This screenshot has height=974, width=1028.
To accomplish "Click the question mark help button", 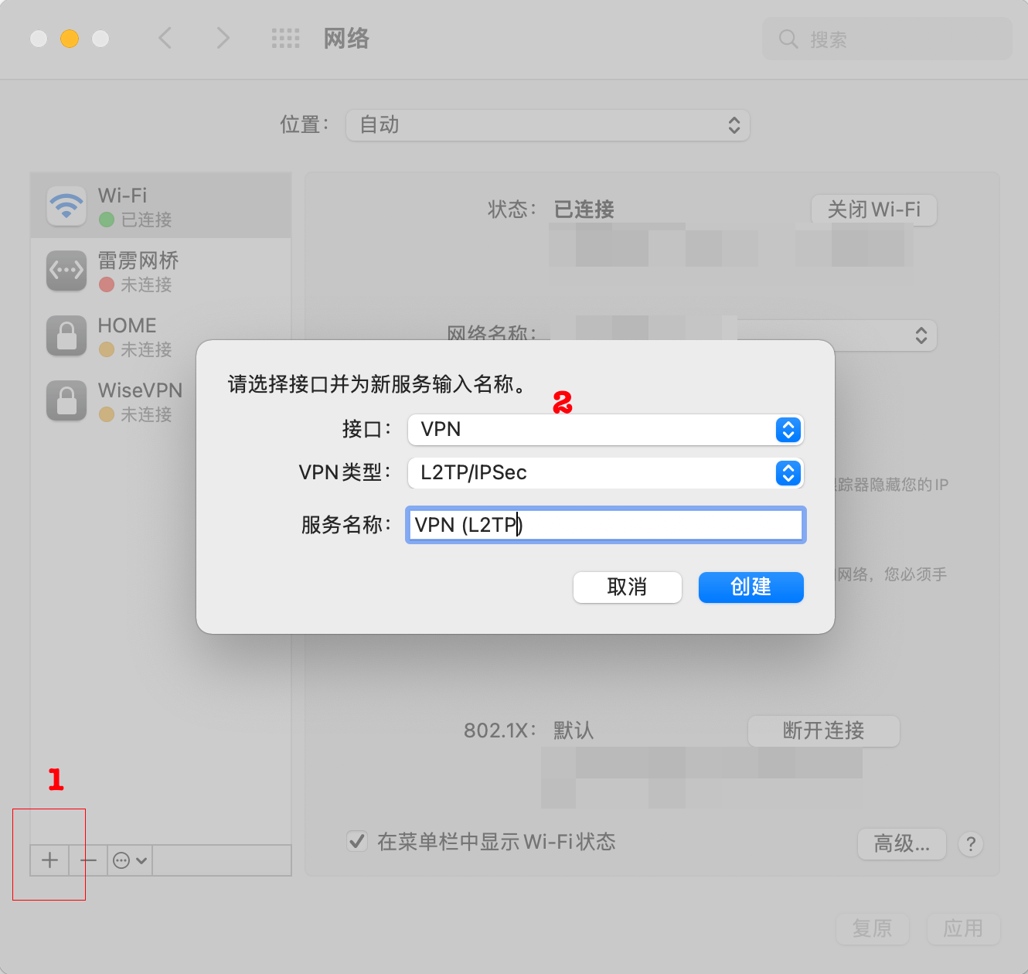I will (x=971, y=844).
